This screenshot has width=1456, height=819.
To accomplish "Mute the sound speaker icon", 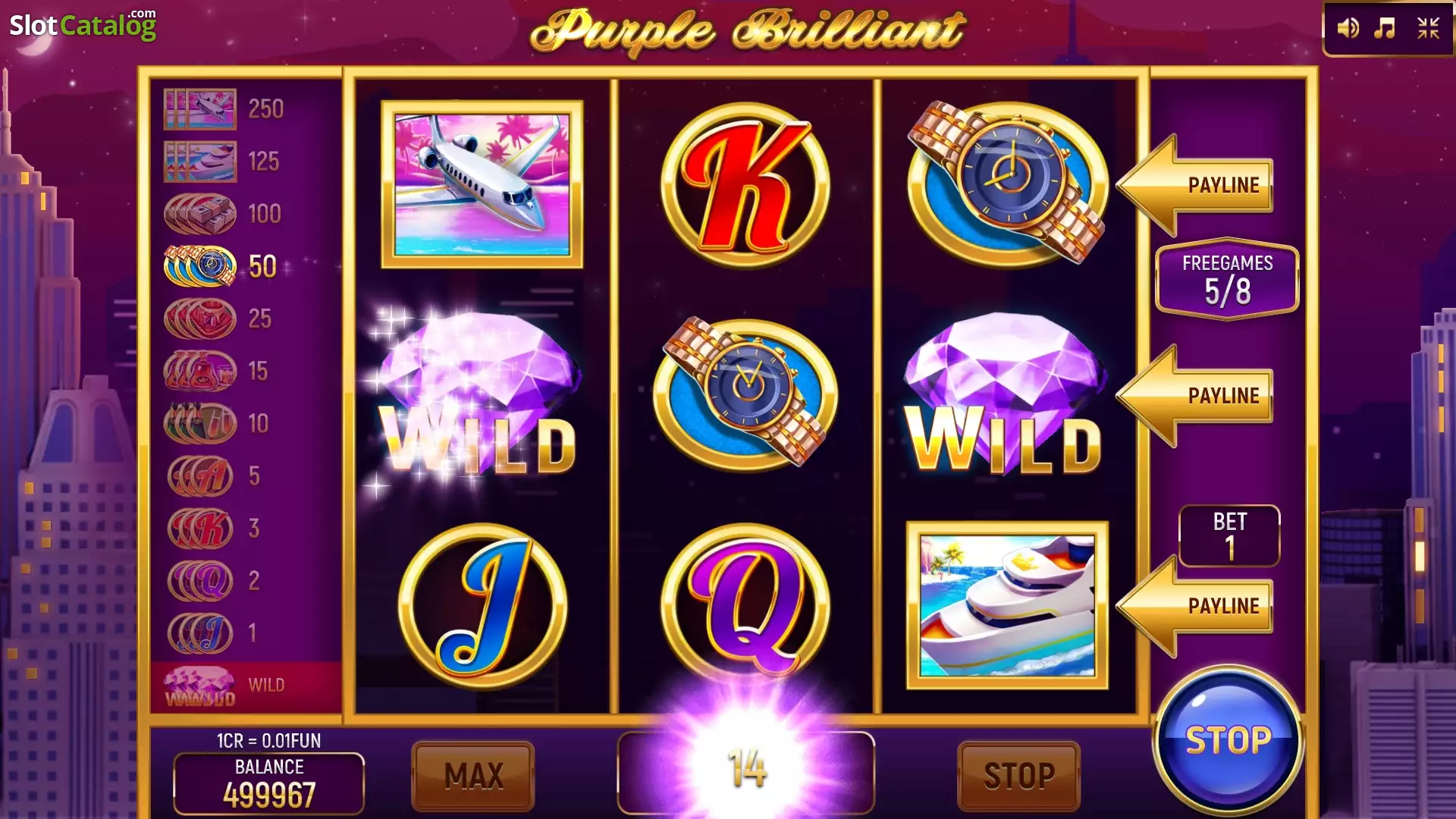I will point(1348,29).
